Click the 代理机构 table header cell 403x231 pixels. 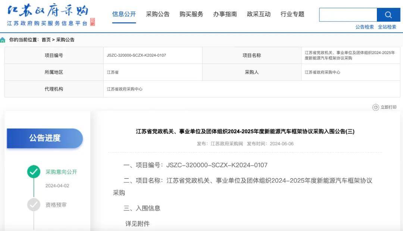coord(54,89)
